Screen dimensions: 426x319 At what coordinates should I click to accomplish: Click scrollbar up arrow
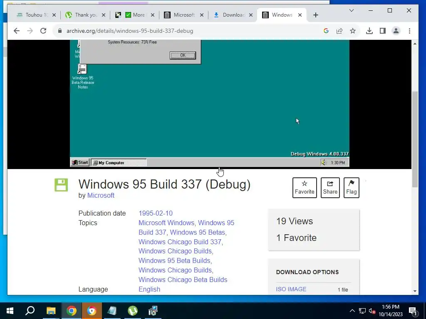pos(415,44)
